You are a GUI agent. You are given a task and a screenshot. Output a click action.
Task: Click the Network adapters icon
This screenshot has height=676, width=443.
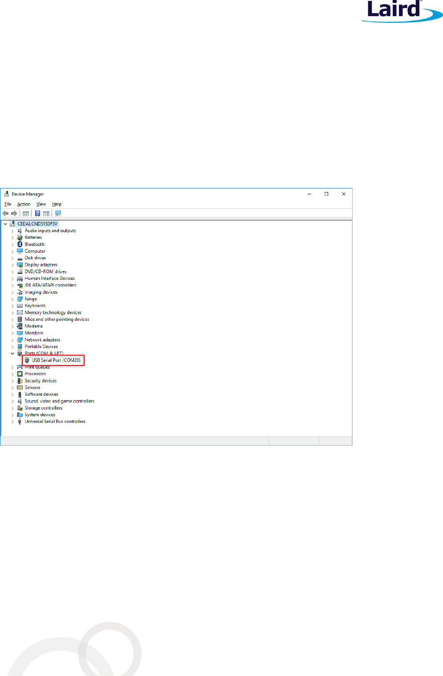click(20, 340)
